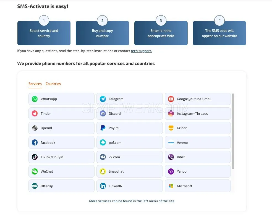The image size is (272, 216).
Task: Click the facebook f logo icon
Action: click(x=35, y=142)
